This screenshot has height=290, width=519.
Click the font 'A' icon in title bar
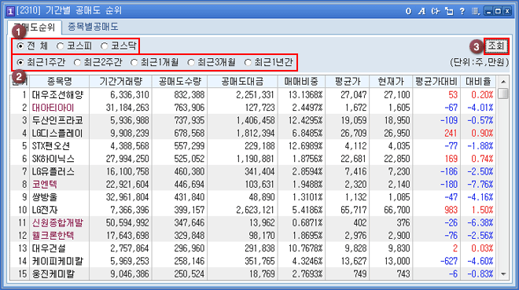[421, 11]
